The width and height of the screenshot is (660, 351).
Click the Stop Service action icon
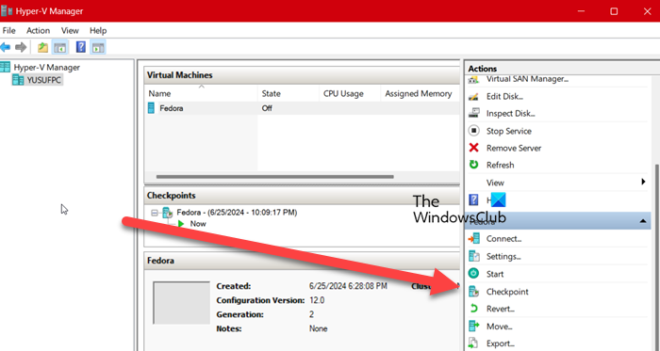click(x=474, y=131)
